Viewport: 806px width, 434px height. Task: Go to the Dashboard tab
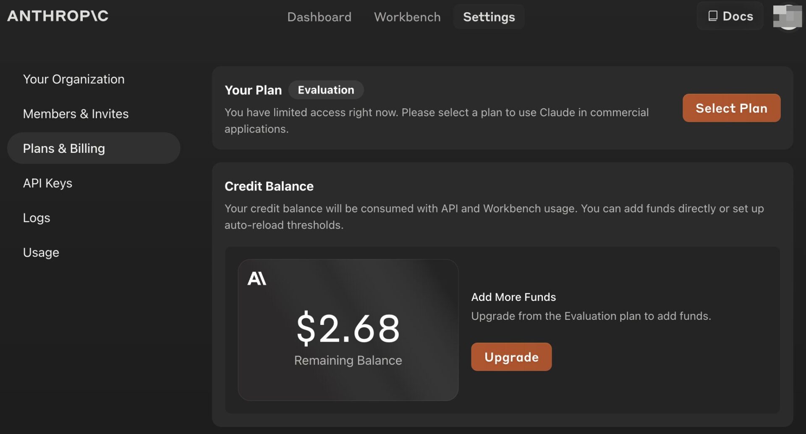(x=319, y=17)
